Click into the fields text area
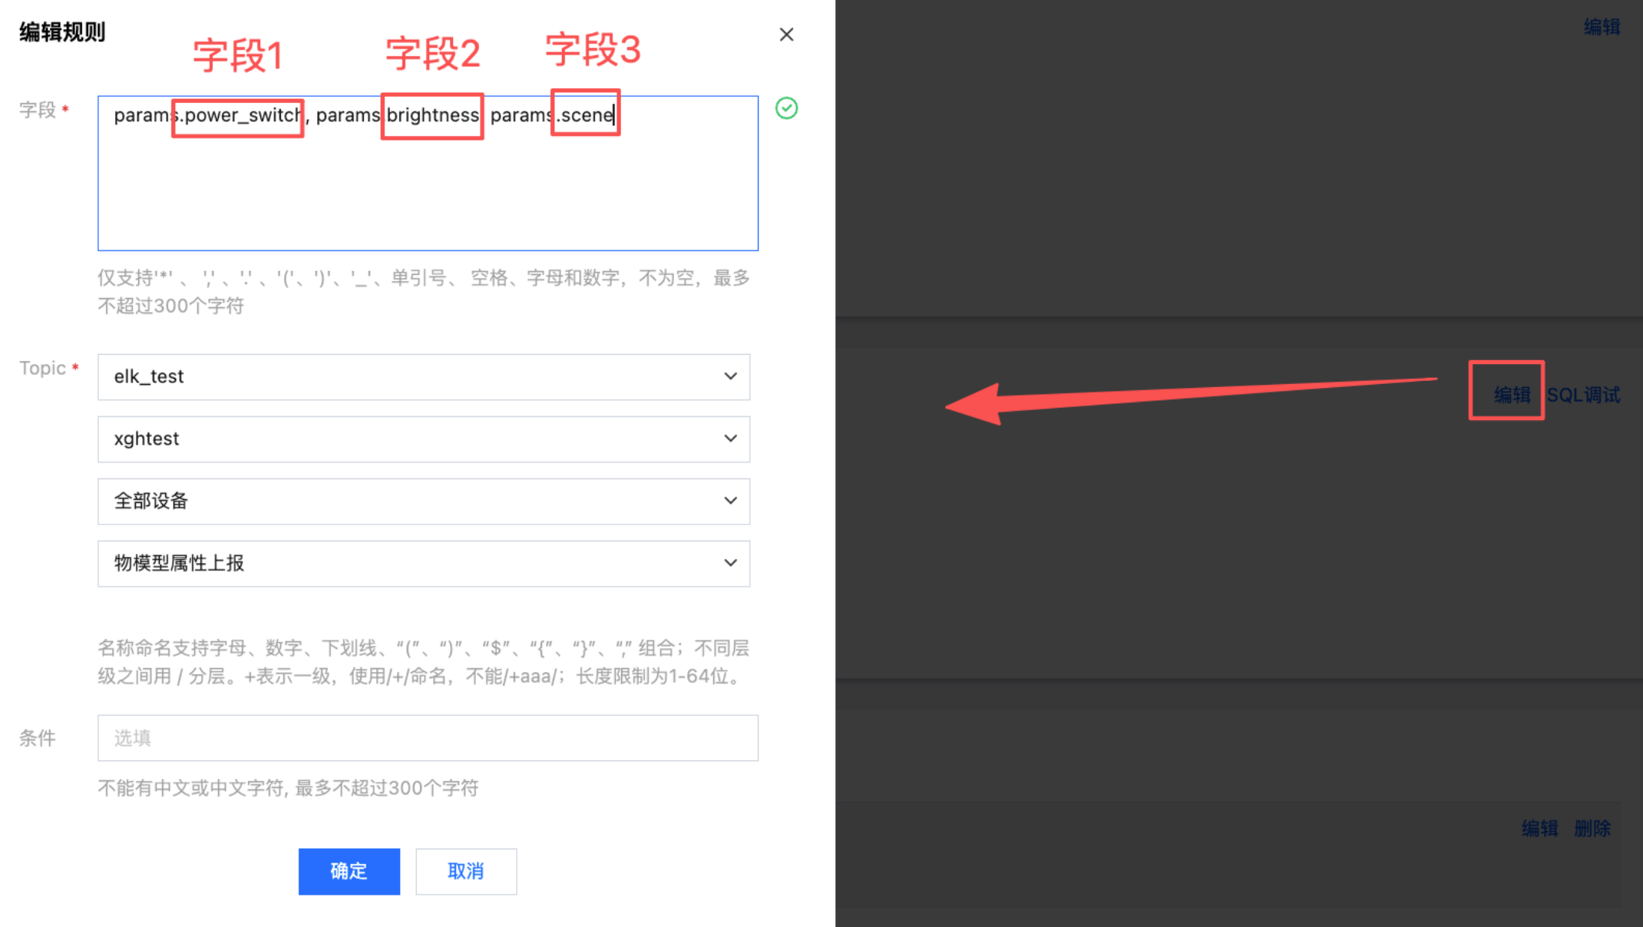Viewport: 1643px width, 927px height. [428, 184]
